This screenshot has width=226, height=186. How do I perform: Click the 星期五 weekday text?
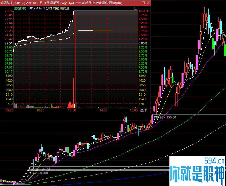click(x=55, y=3)
